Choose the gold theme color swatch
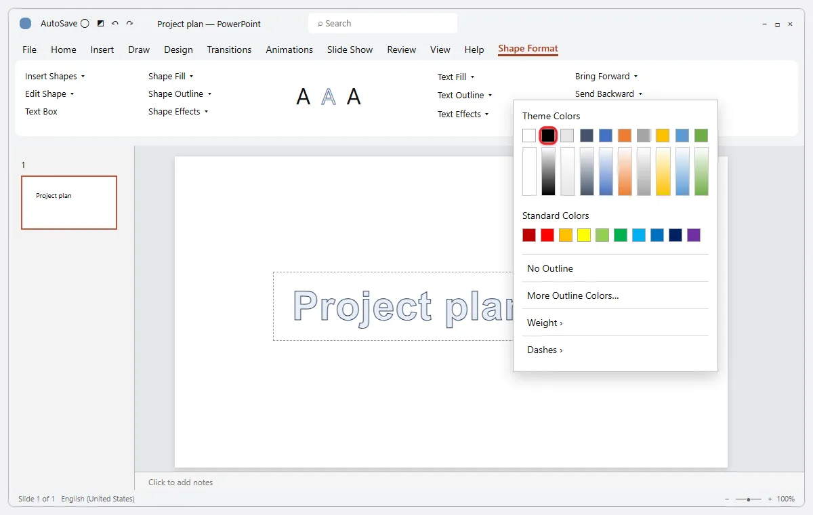This screenshot has width=813, height=515. coord(663,136)
